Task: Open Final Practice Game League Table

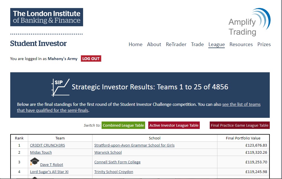Action: pyautogui.click(x=240, y=125)
